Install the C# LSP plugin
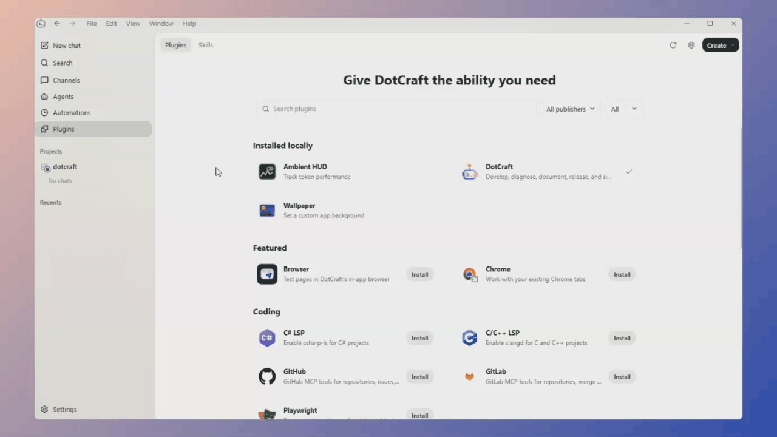This screenshot has width=777, height=437. coord(419,338)
